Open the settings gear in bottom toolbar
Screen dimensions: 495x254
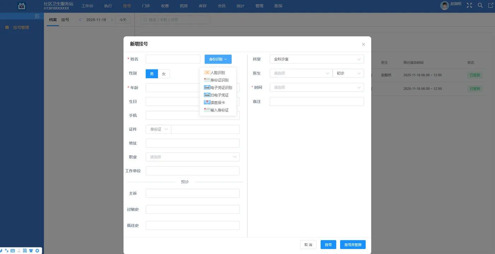pos(37,250)
